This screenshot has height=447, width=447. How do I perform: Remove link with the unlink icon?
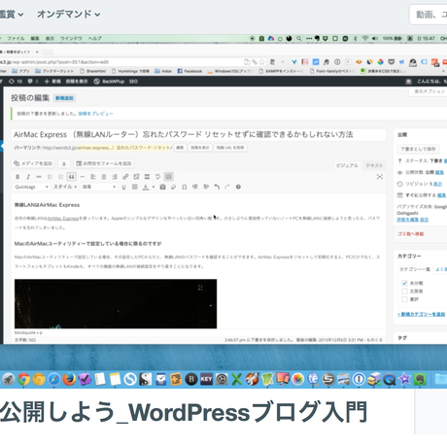coord(136,177)
